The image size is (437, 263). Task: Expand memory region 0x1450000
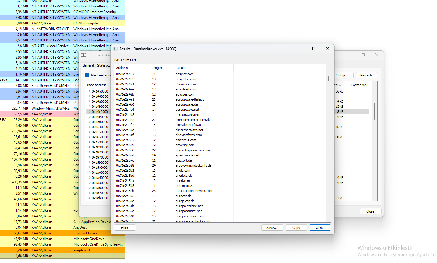[x=89, y=91]
